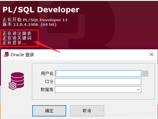Click the 正在登录... status text
The width and height of the screenshot is (158, 119).
(x=14, y=42)
